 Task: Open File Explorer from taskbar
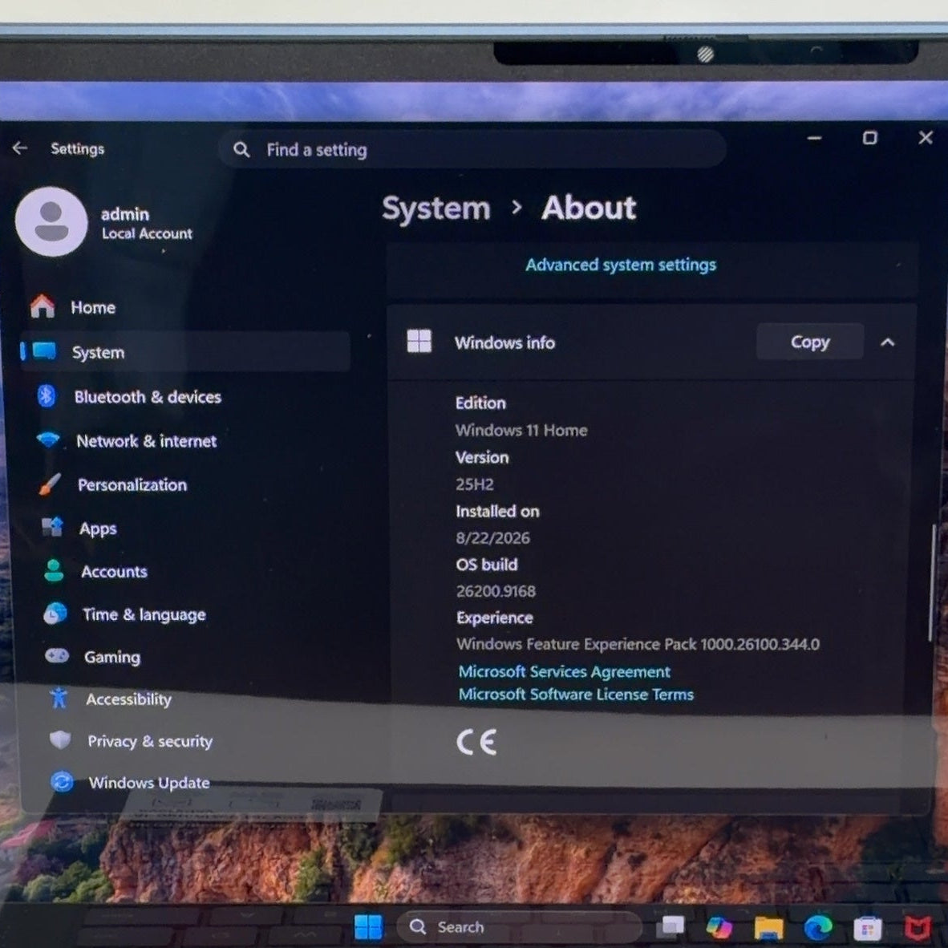[768, 927]
